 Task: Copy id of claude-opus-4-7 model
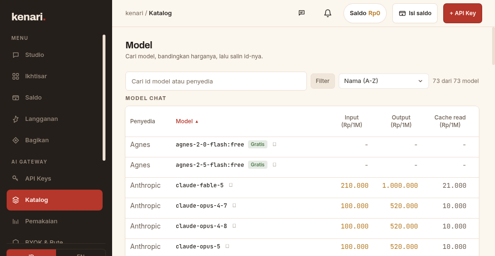[234, 206]
